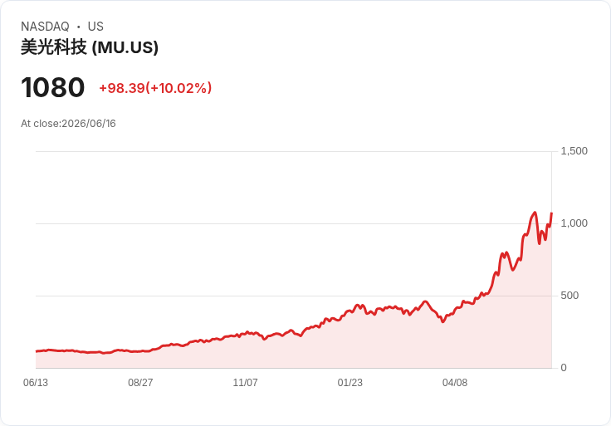Screen dimensions: 611x426
Task: Click the US market label
Action: (95, 27)
